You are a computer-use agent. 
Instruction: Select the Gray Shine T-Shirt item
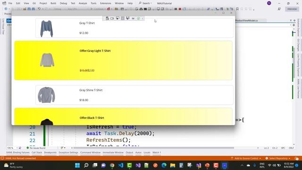tap(134, 95)
